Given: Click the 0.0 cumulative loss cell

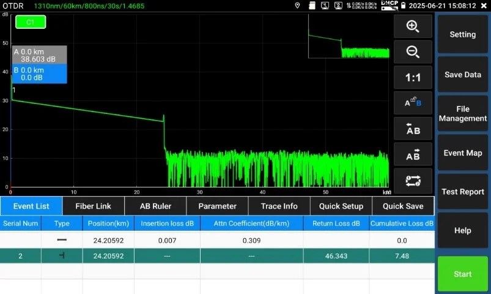Looking at the screenshot, I should point(402,240).
